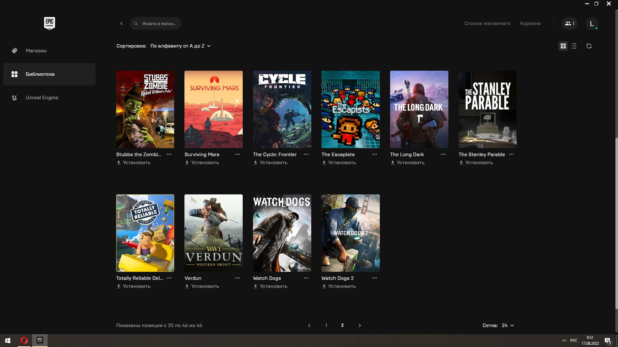Go to previous page arrow

pyautogui.click(x=309, y=325)
